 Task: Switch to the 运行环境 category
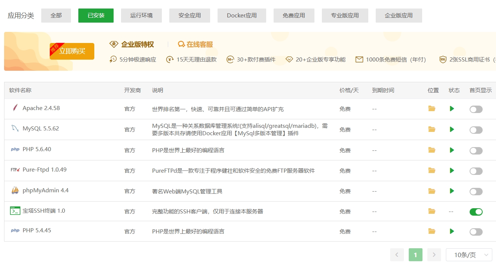[x=141, y=16]
